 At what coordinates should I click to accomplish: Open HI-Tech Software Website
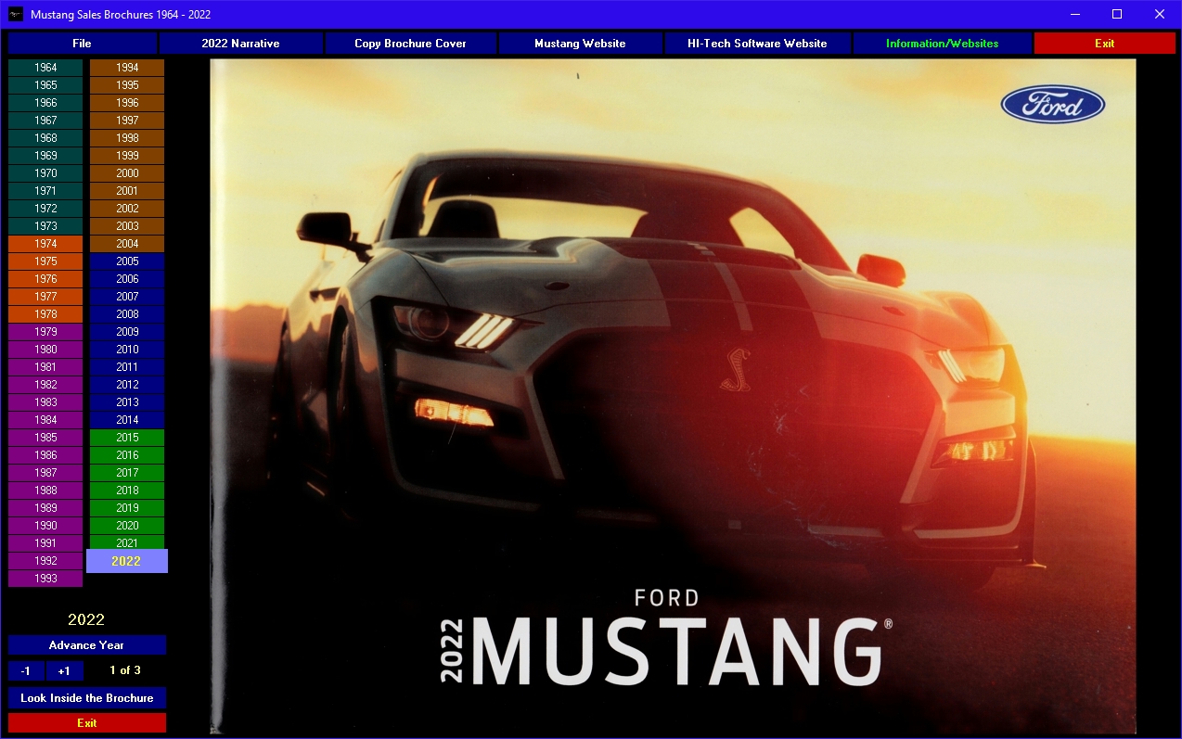[x=757, y=44]
